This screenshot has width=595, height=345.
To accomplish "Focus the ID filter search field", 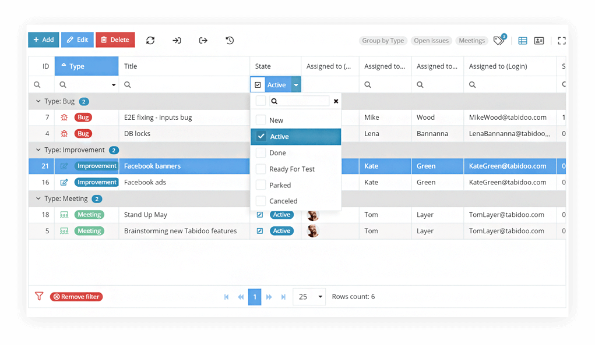I will pyautogui.click(x=42, y=85).
